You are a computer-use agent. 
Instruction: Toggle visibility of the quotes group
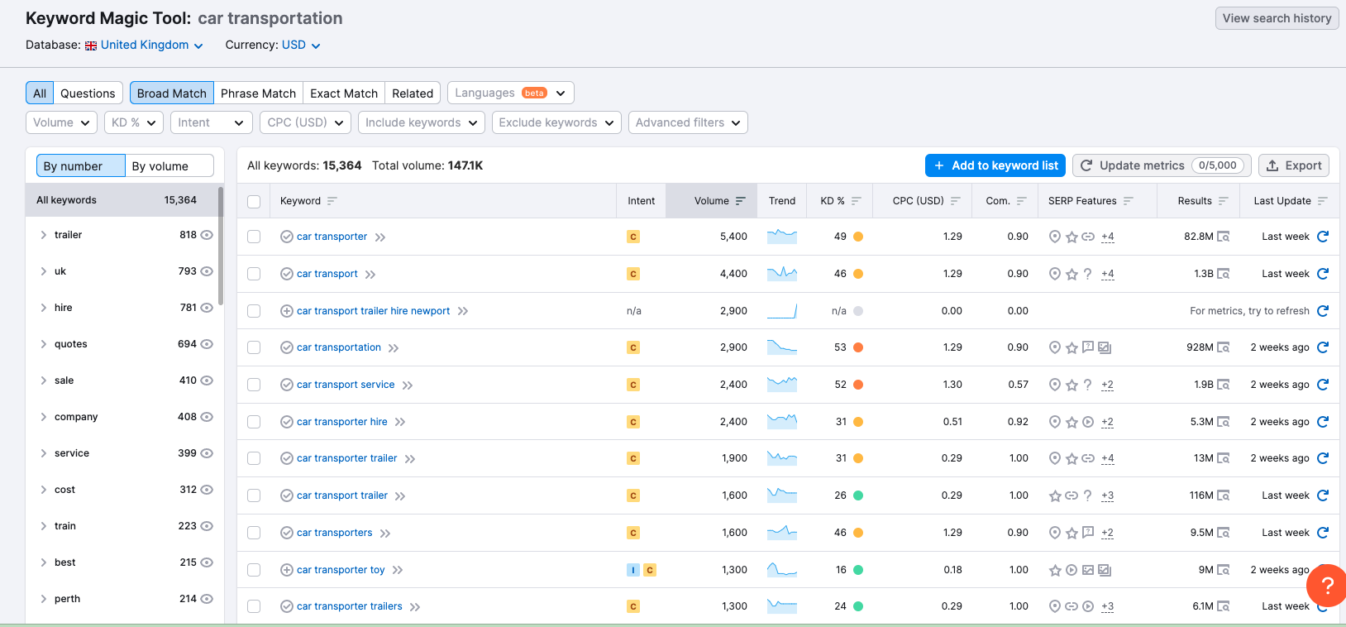207,344
